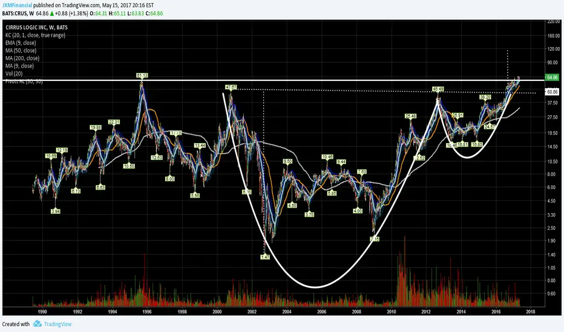Click the 16.80 pivot low label

click(x=477, y=144)
